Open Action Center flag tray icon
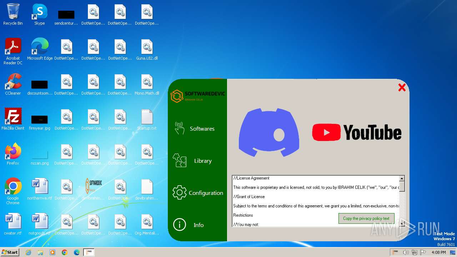Viewport: 457px width, 257px height. 423,252
